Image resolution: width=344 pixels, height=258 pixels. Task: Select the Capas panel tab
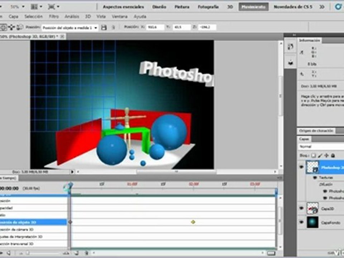coord(304,139)
